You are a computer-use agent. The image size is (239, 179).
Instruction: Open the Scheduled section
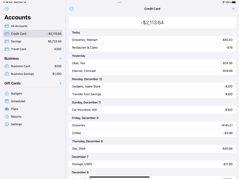[33, 101]
